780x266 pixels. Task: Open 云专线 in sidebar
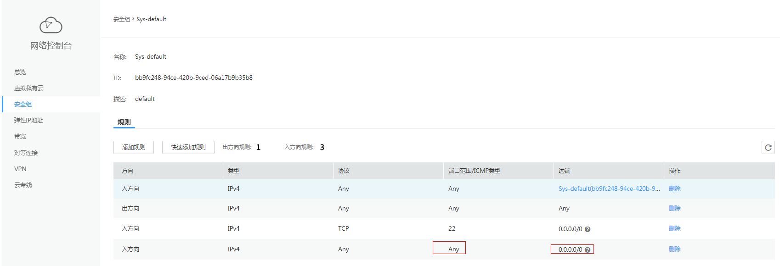pos(23,185)
